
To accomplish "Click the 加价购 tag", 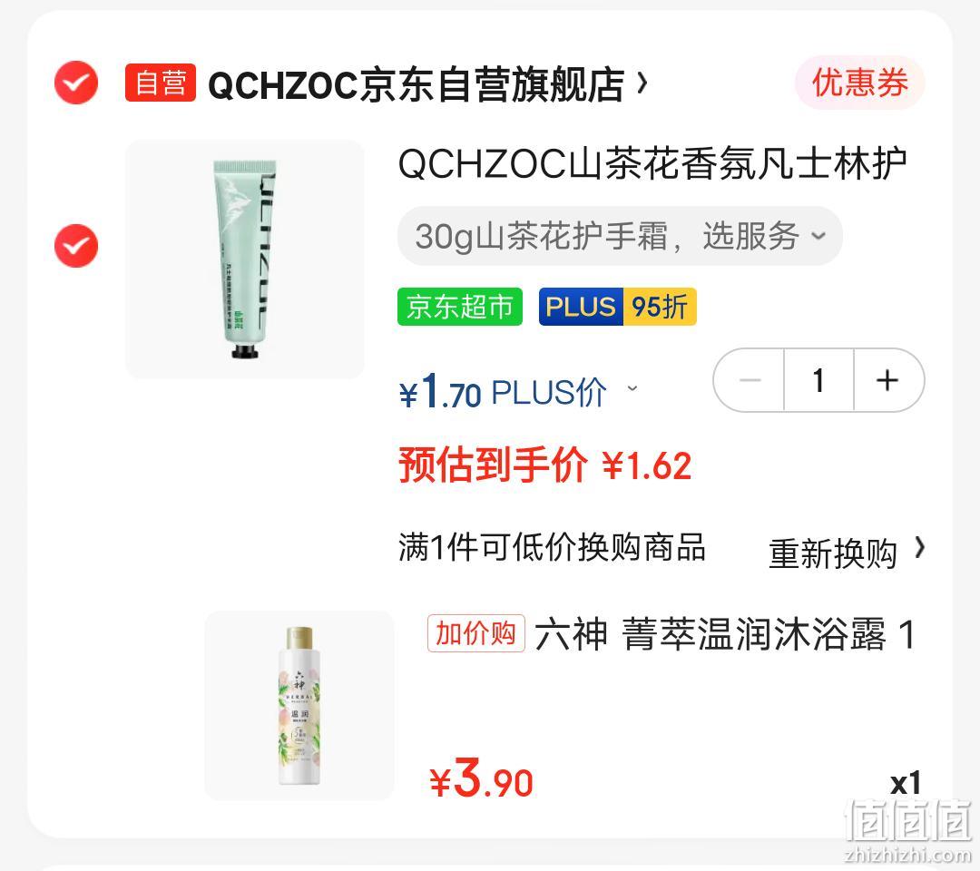I will tap(476, 633).
